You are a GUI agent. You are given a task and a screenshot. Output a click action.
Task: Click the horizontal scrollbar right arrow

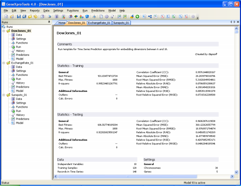(232, 176)
